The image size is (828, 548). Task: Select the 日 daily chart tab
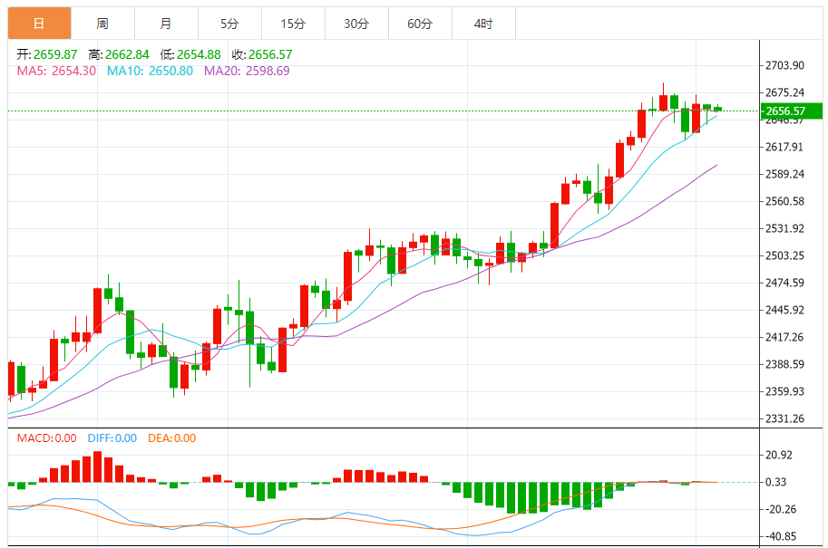pyautogui.click(x=39, y=24)
